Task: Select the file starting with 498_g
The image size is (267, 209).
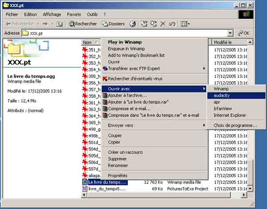Action: [x=91, y=129]
